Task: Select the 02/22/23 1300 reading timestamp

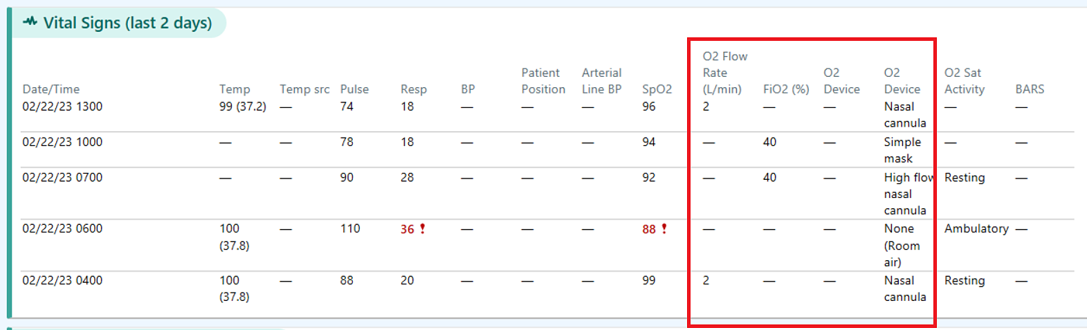Action: coord(62,107)
